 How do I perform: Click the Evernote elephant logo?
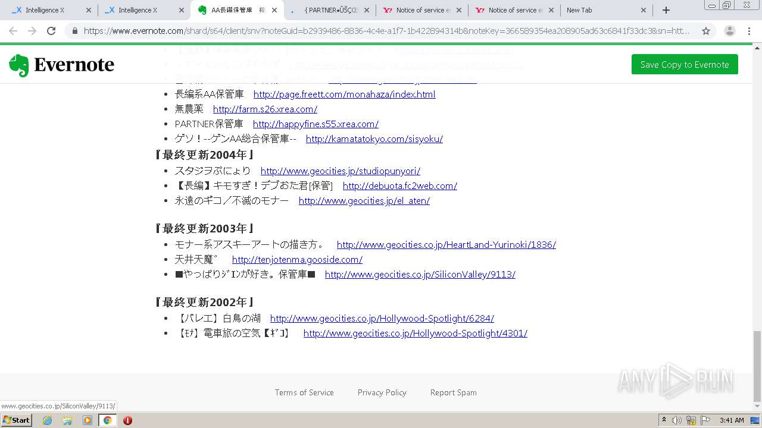click(x=19, y=65)
